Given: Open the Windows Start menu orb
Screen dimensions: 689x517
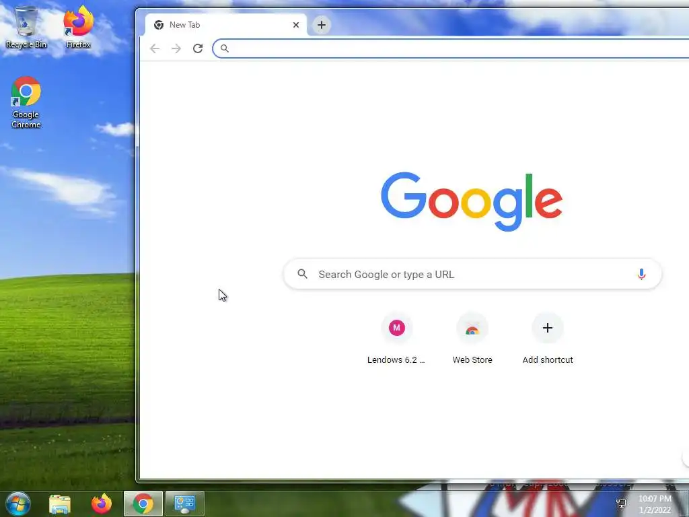Looking at the screenshot, I should 18,504.
